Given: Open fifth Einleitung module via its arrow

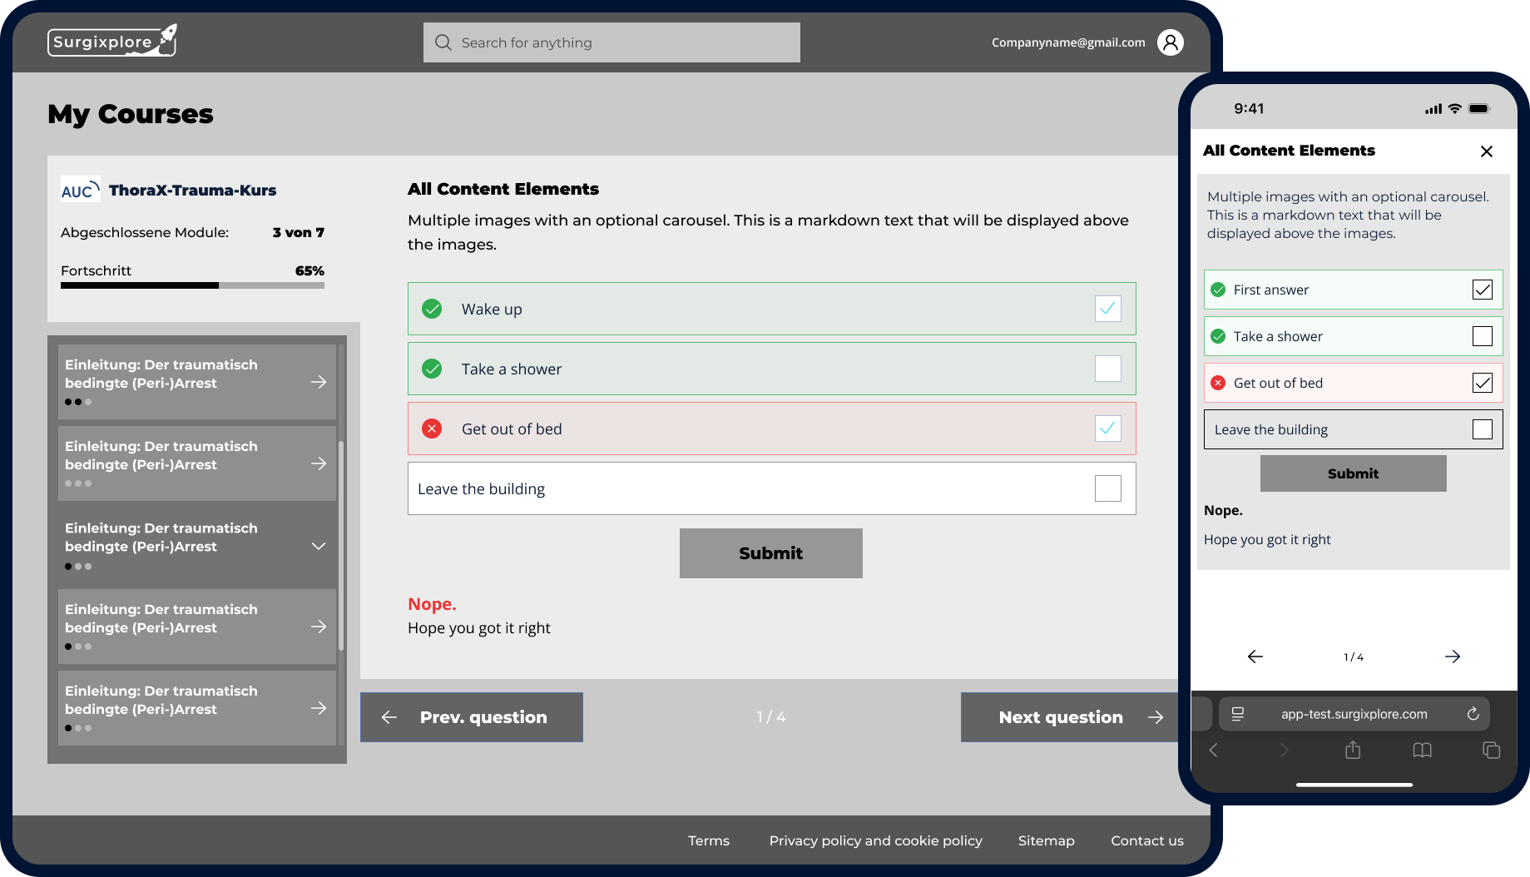Looking at the screenshot, I should (319, 708).
